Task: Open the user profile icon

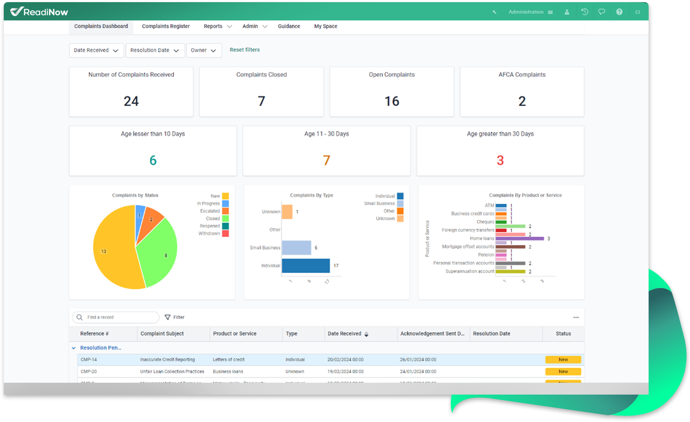Action: (x=566, y=12)
